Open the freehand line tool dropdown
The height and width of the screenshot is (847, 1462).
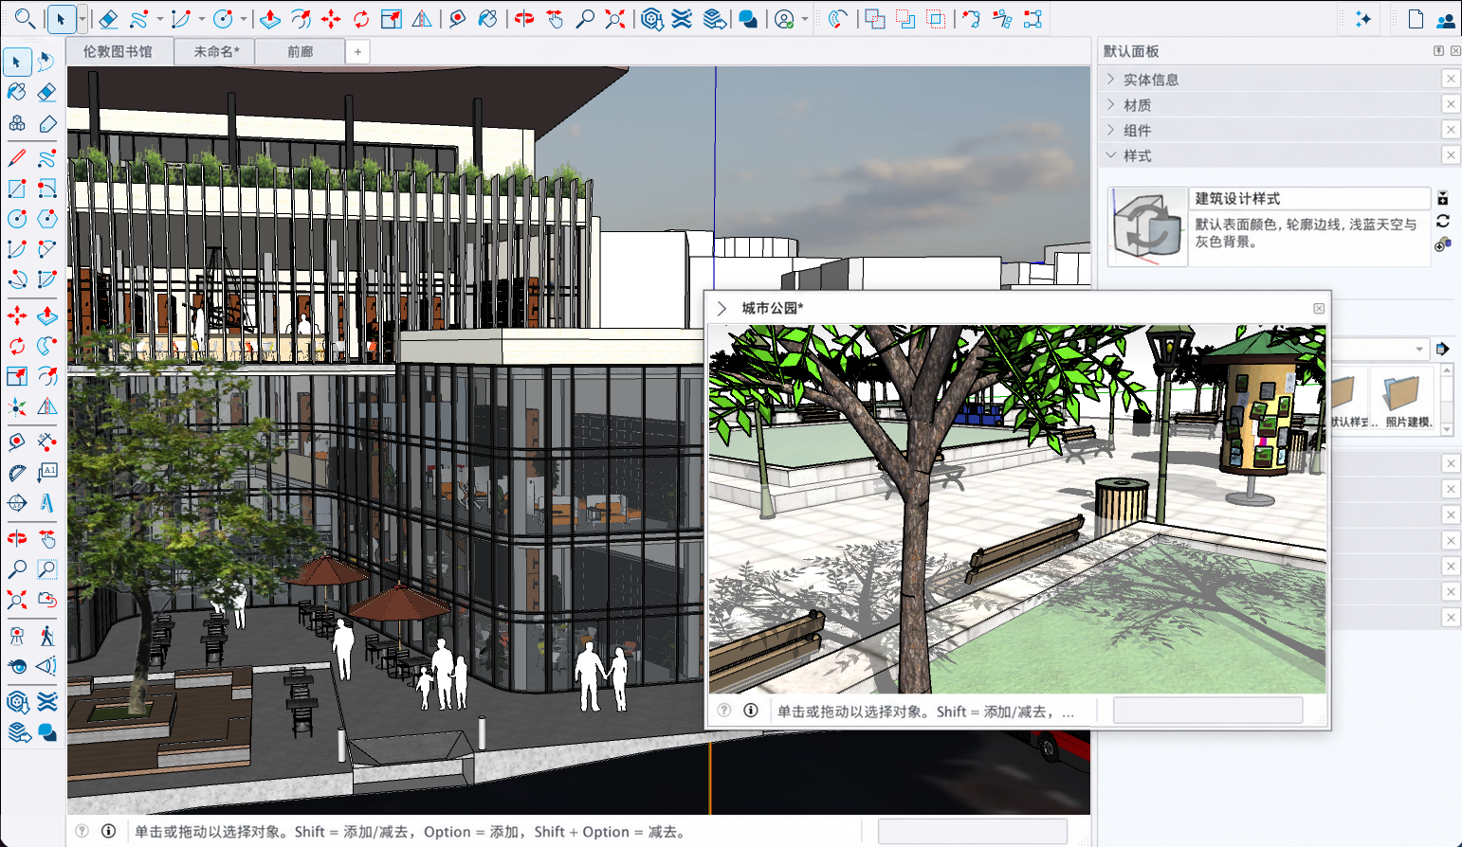(159, 19)
